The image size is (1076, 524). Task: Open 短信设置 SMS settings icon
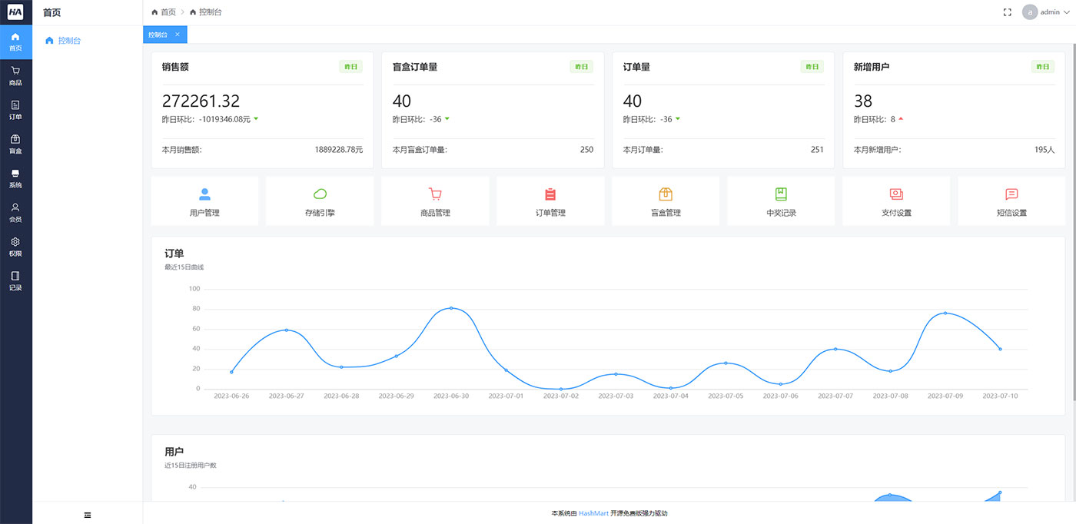[1011, 201]
